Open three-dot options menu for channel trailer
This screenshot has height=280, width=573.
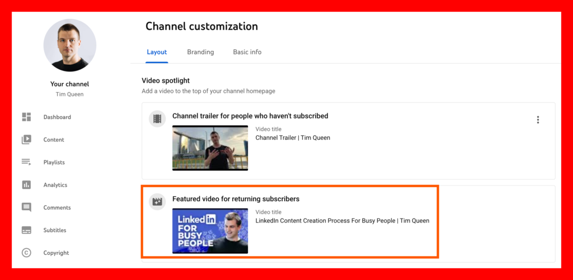click(x=538, y=120)
